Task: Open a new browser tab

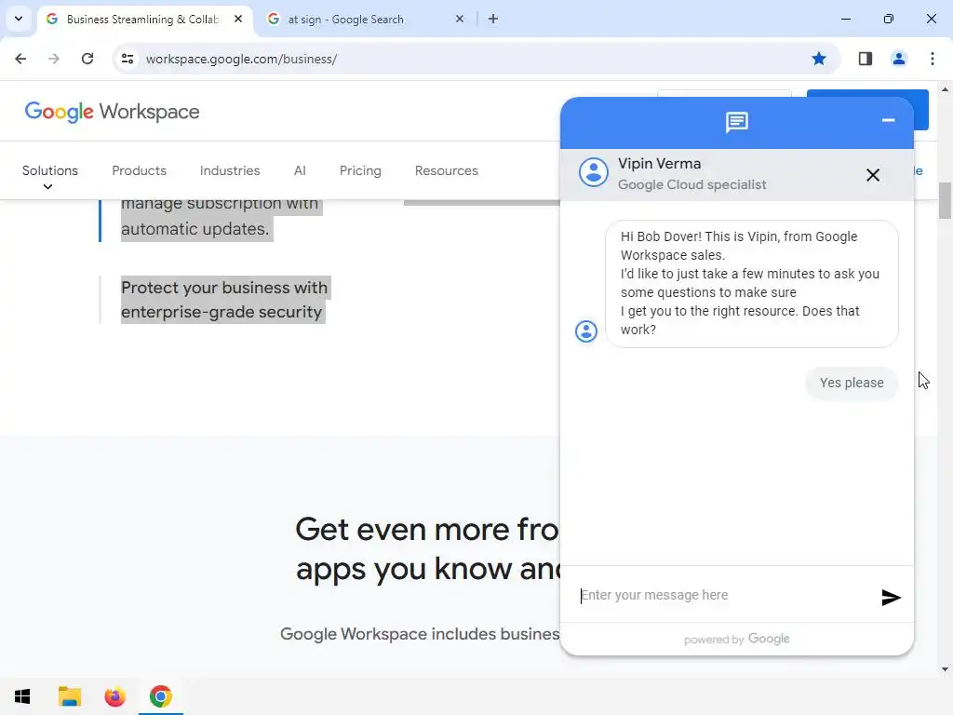Action: [x=493, y=19]
